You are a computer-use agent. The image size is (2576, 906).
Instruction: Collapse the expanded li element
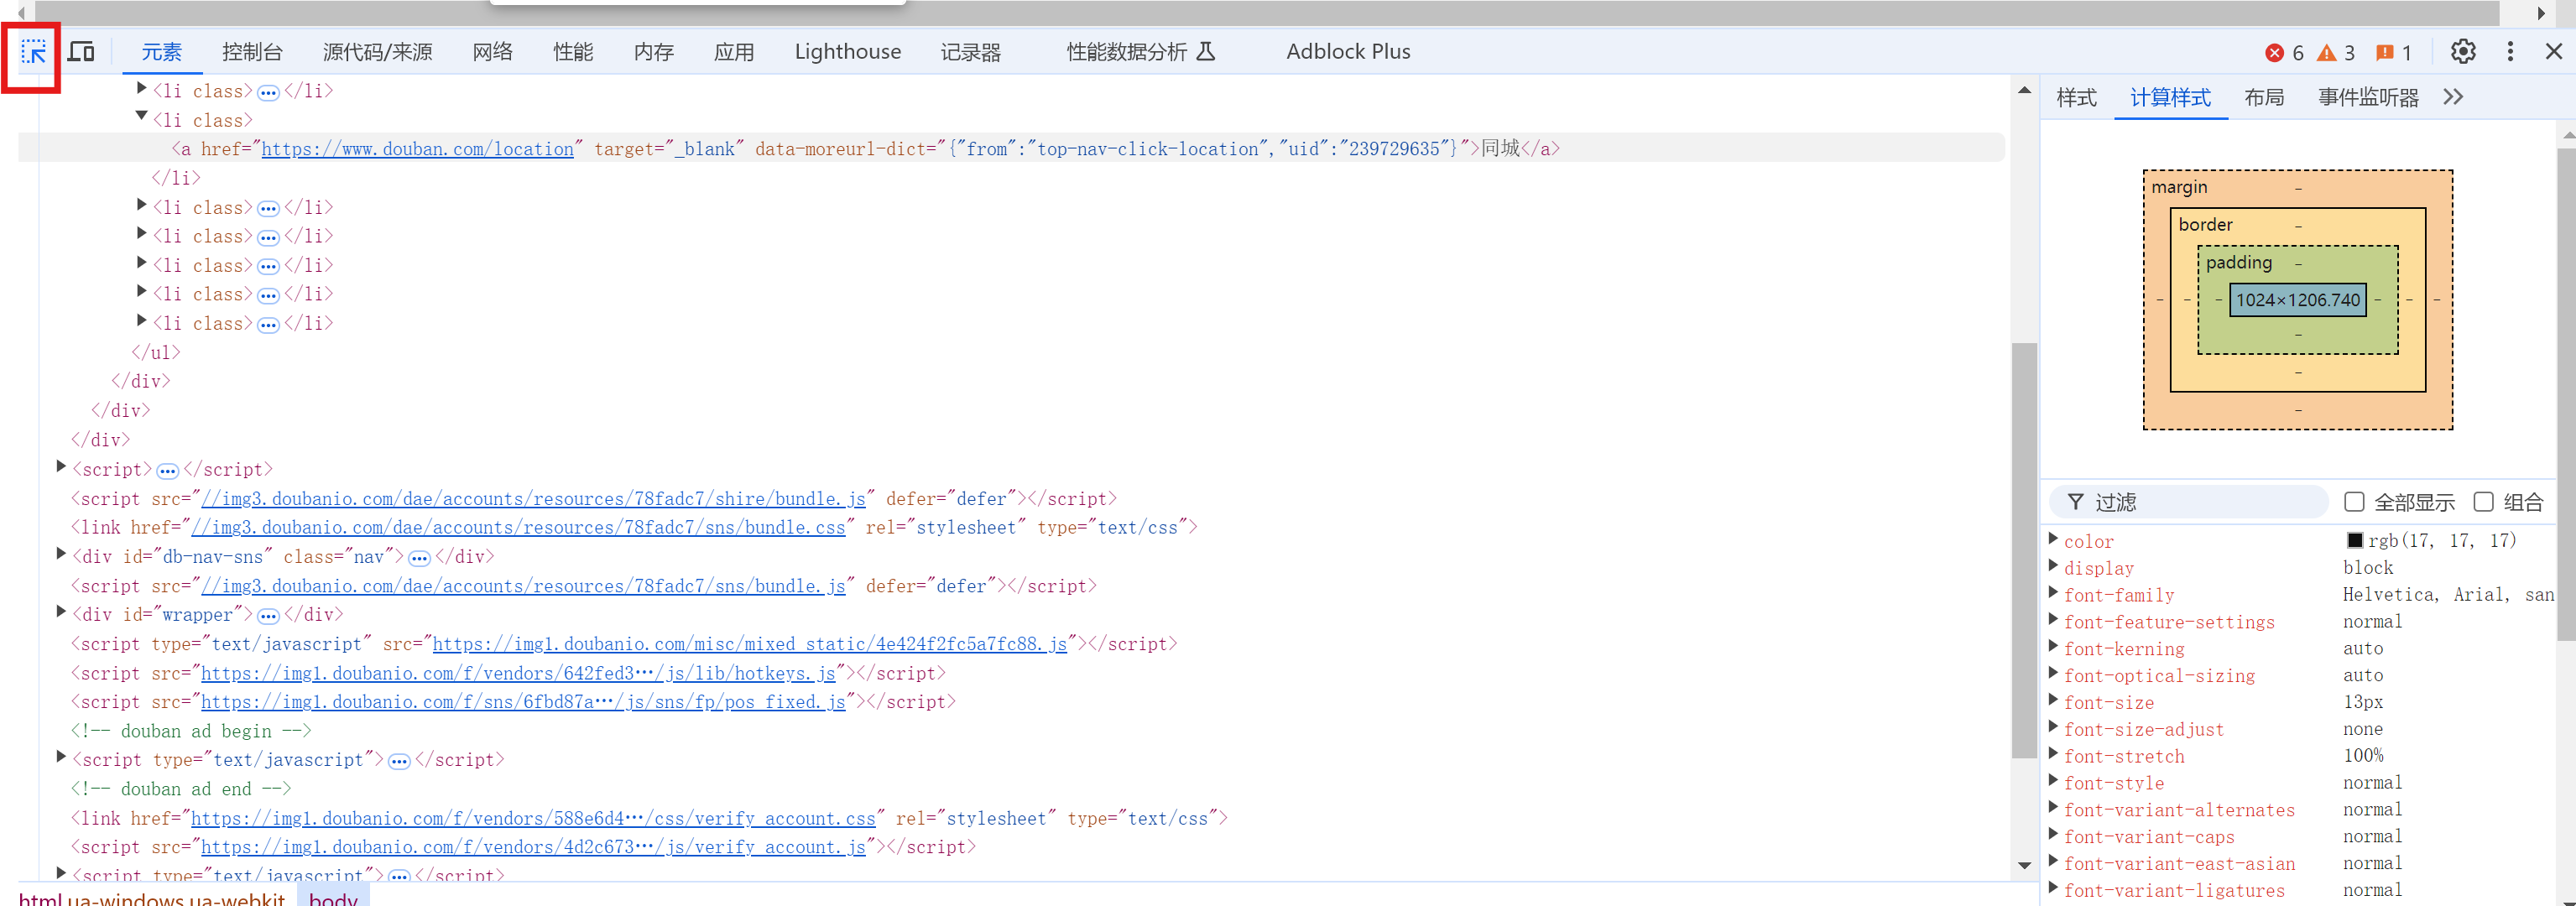(x=141, y=117)
